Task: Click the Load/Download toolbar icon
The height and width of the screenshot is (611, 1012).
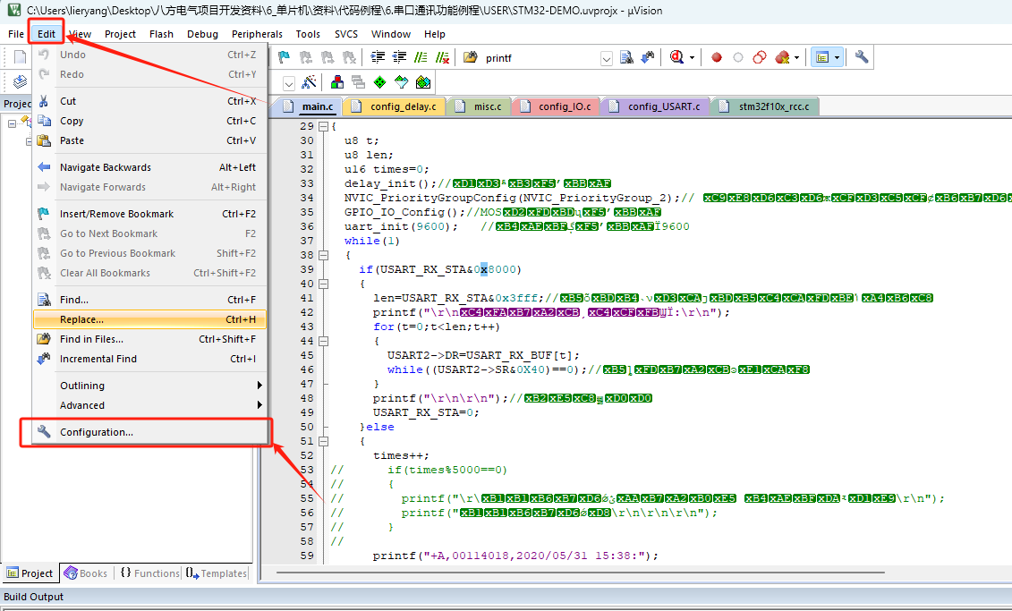Action: tap(20, 82)
